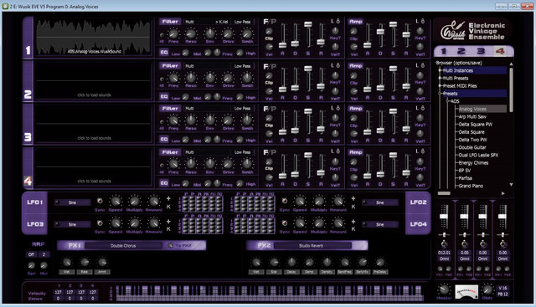Adjust the LFO1 Amount knob
This screenshot has width=536, height=307.
(x=153, y=202)
